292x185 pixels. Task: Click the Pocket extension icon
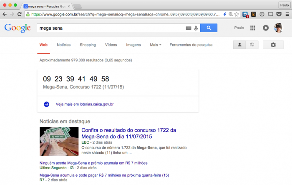tap(279, 14)
